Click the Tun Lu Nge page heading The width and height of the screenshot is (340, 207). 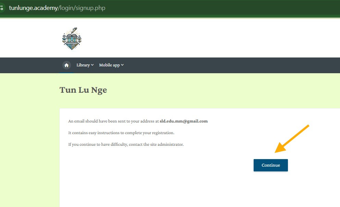pos(83,90)
